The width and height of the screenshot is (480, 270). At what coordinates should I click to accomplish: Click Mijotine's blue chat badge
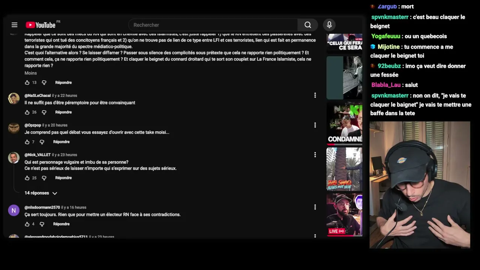pos(373,47)
